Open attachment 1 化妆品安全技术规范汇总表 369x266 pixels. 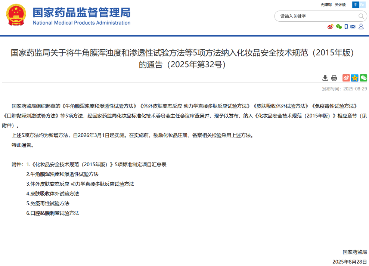click(96, 164)
